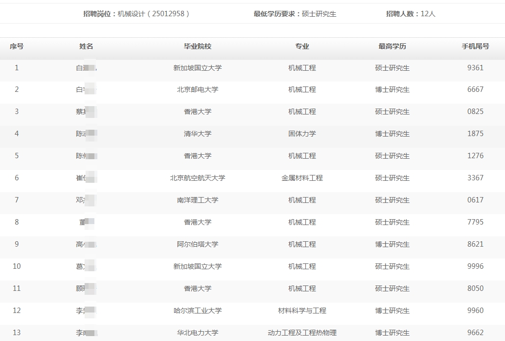Click the 招聘岗位 机械设计 label
Viewport: 505px width, 341px height.
(x=136, y=14)
